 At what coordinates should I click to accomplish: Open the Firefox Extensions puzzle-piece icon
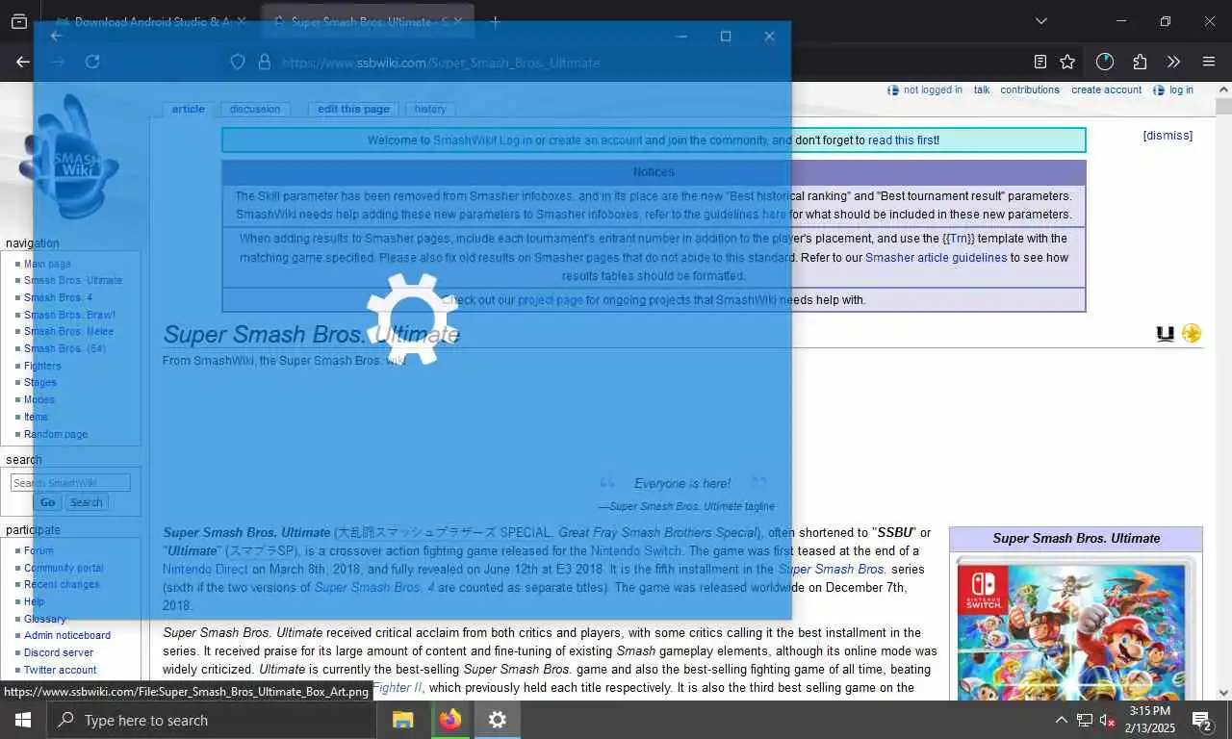coord(1140,62)
